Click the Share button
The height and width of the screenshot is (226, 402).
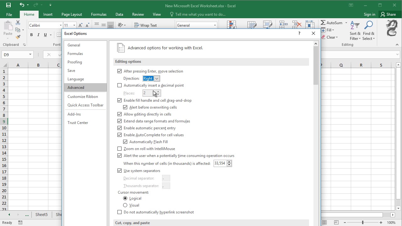tap(388, 14)
